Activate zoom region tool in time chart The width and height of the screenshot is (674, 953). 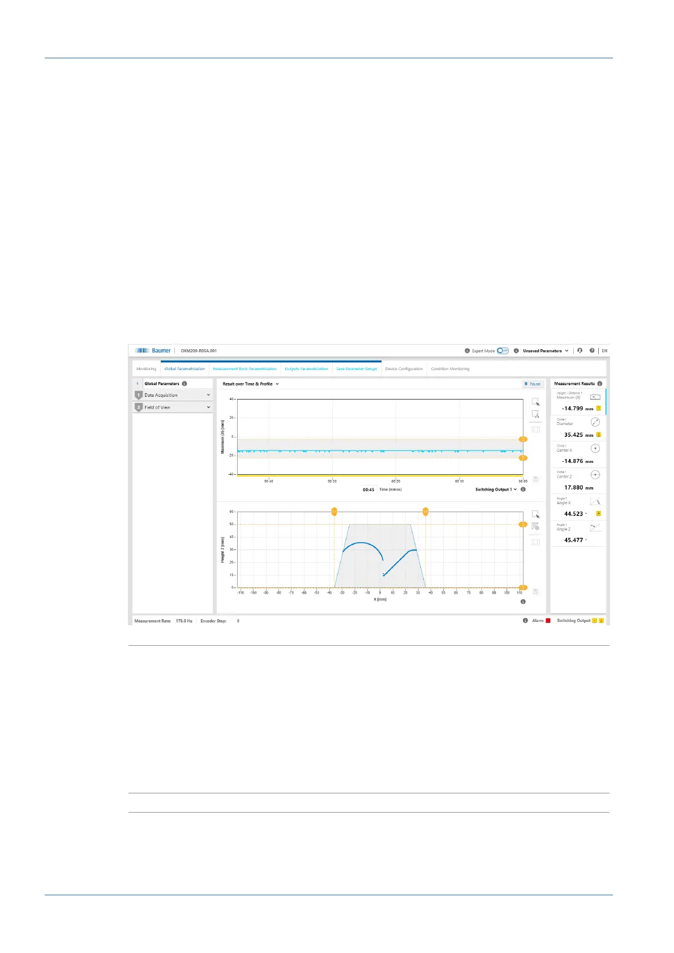pos(535,414)
